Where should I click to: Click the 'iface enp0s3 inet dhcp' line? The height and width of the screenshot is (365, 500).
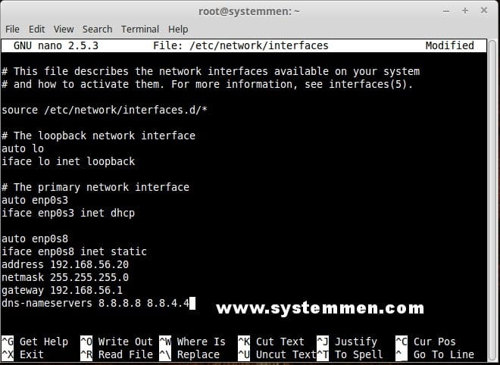pos(68,213)
